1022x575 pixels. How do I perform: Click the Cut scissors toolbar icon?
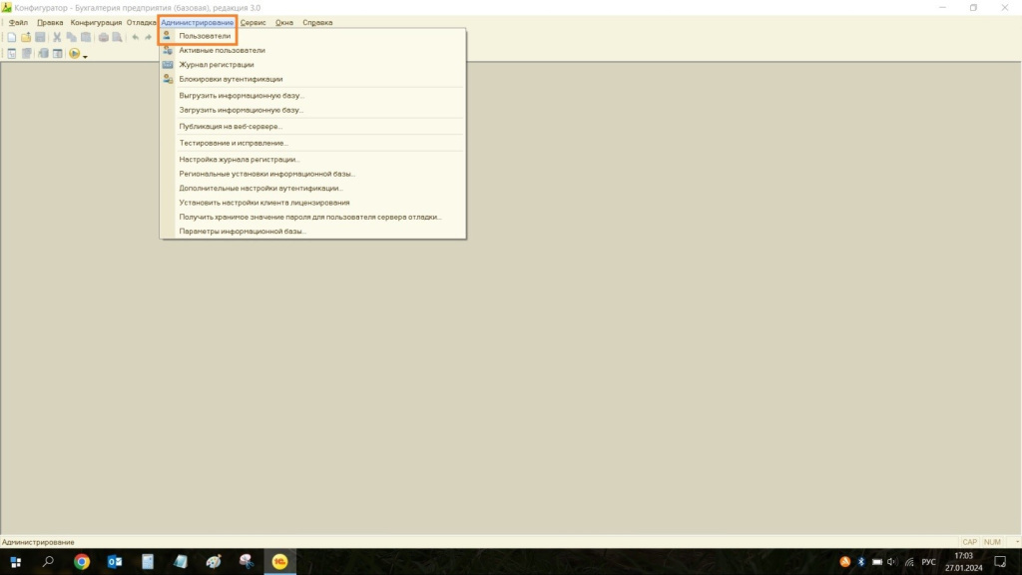57,37
